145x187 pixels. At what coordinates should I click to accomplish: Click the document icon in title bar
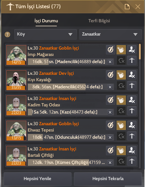click(x=127, y=7)
